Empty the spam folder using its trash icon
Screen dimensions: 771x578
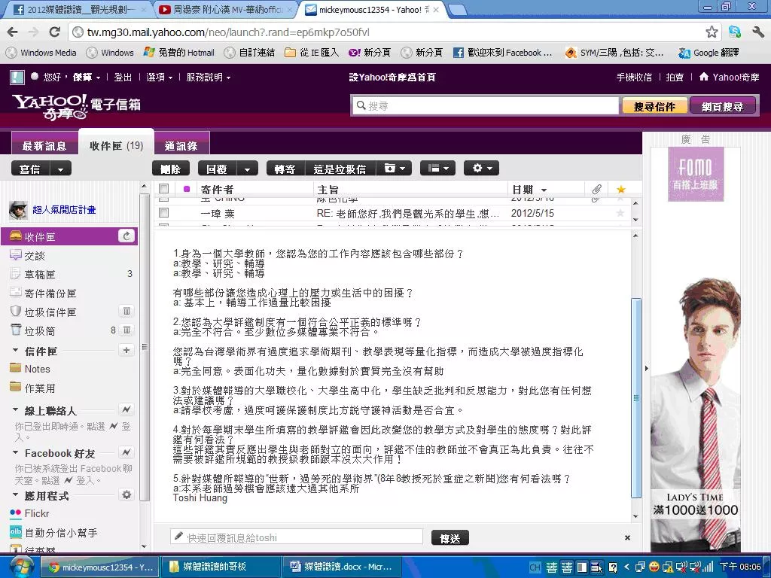coord(126,311)
